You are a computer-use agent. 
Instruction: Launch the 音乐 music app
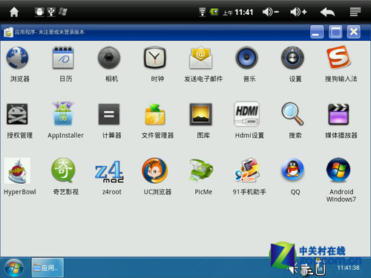(x=246, y=58)
